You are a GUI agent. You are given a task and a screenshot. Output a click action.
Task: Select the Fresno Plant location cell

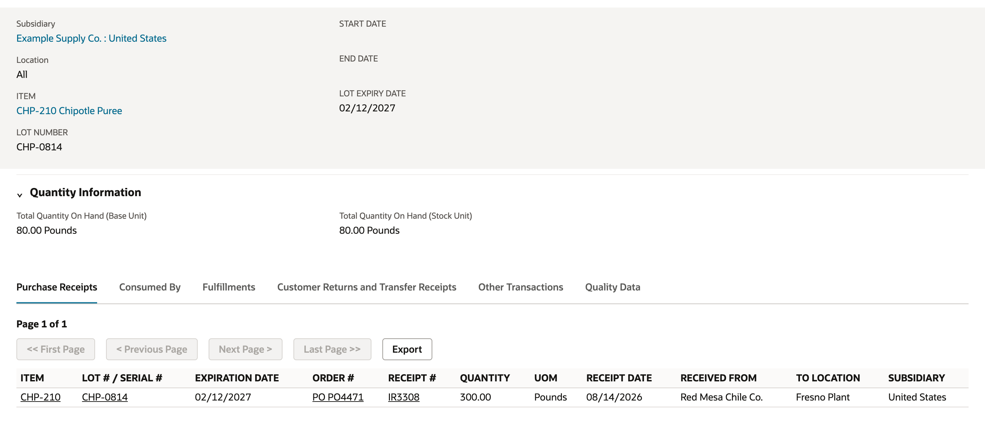[823, 397]
